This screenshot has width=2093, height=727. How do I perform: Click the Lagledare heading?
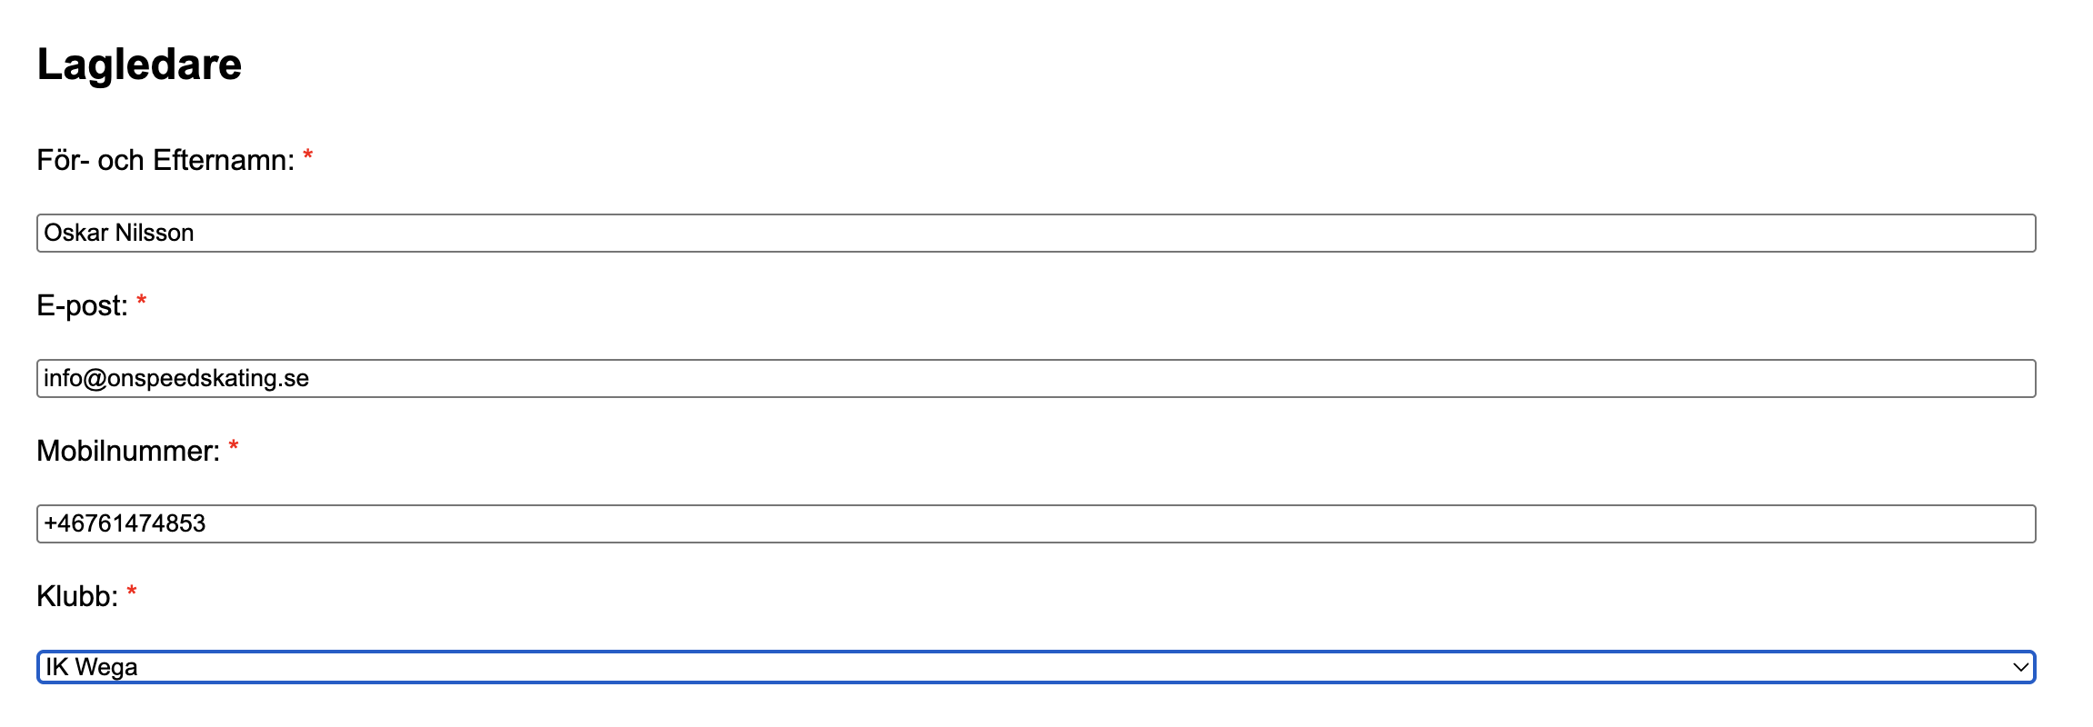[139, 65]
